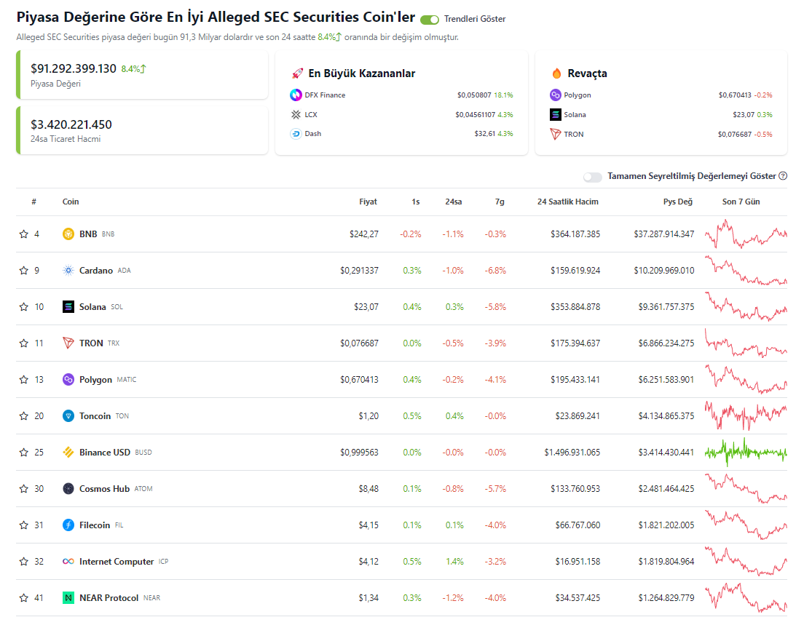Open the Internet Computer coin page
812x617 pixels.
(x=117, y=562)
